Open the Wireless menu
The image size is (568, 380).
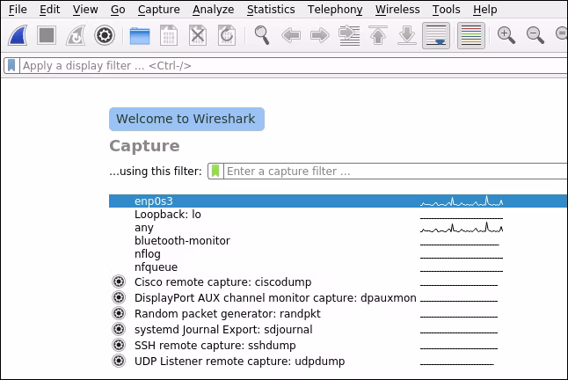tap(397, 10)
